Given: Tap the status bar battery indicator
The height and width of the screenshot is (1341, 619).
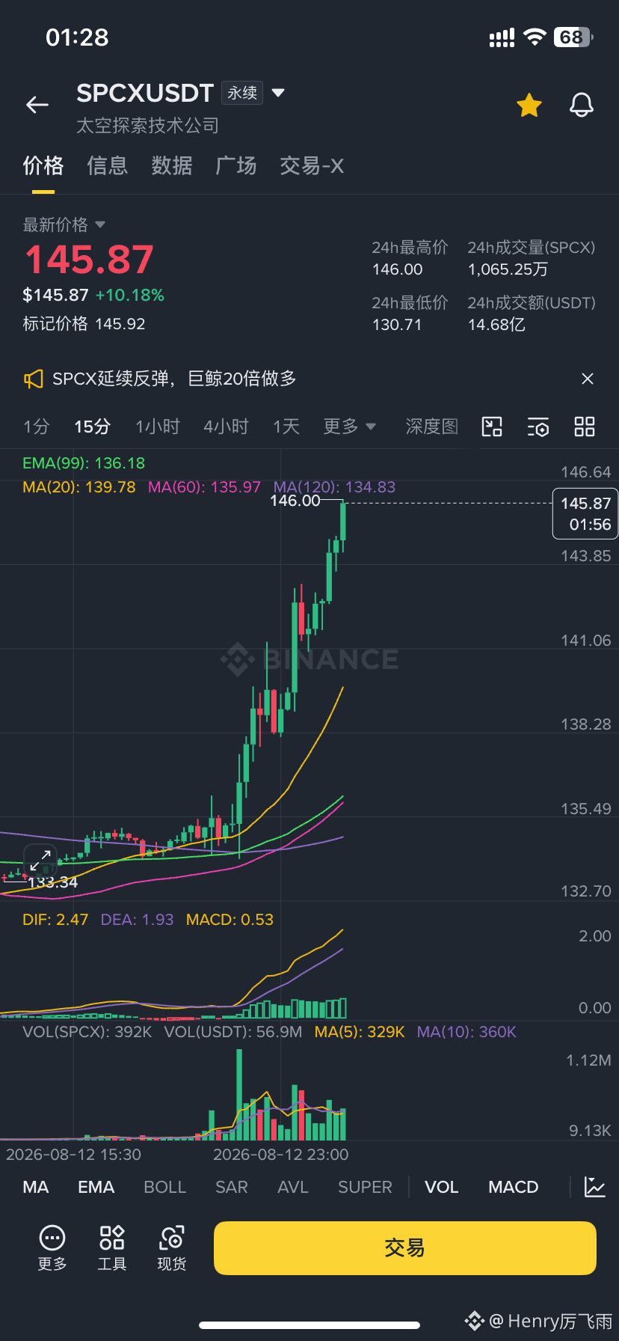Looking at the screenshot, I should [573, 37].
